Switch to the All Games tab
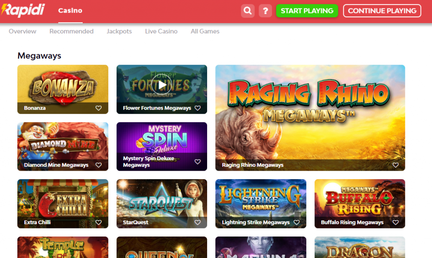 (x=205, y=31)
